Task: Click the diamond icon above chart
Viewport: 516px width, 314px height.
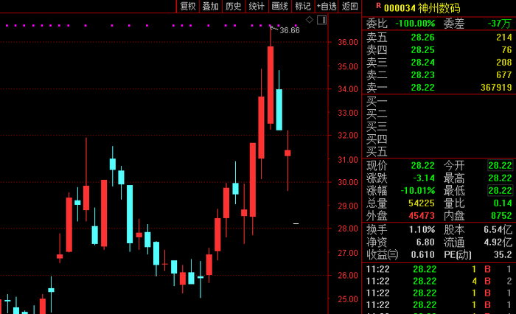Action: [310, 20]
